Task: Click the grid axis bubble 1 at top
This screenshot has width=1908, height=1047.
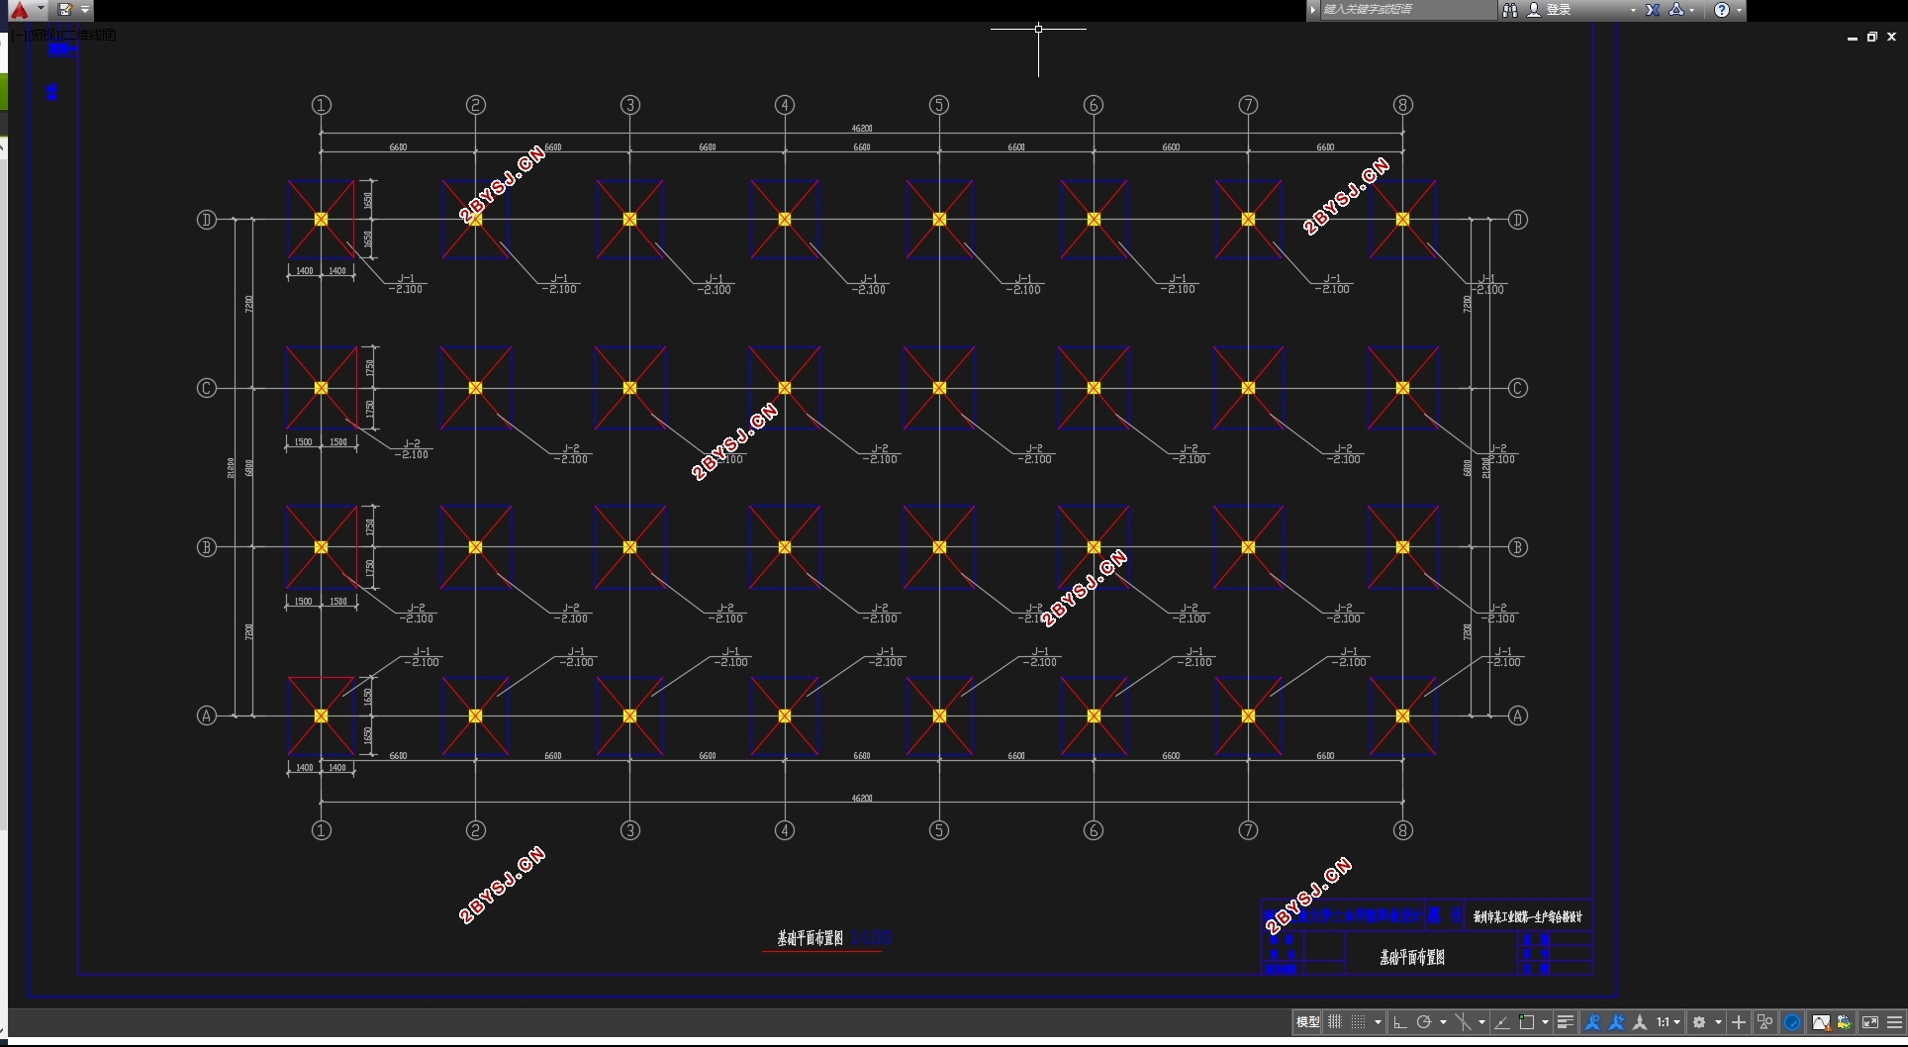Action: click(321, 105)
